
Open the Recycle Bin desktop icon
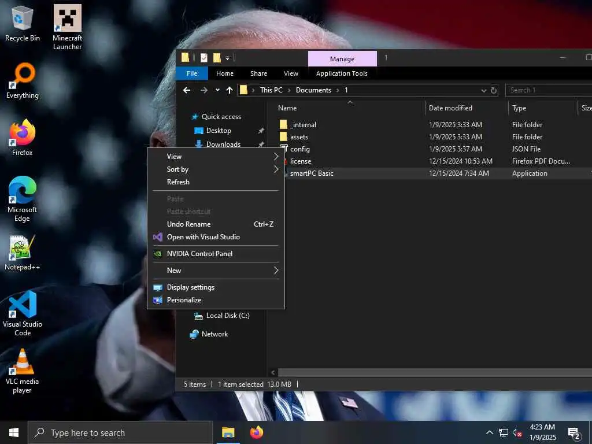click(x=23, y=23)
